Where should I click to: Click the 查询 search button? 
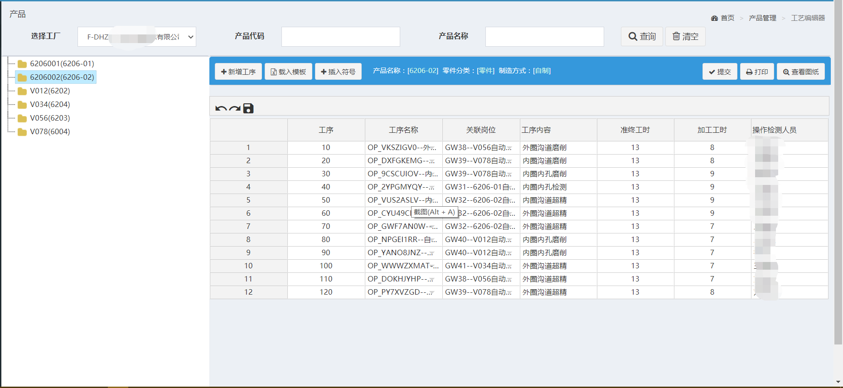642,36
